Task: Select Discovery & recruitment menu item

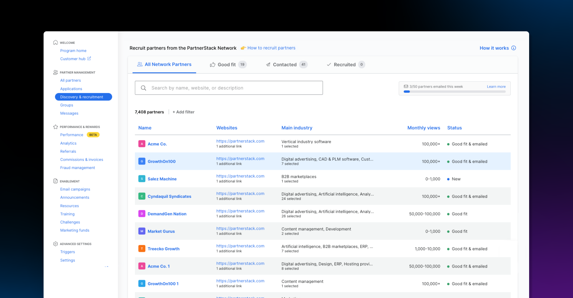Action: 84,97
